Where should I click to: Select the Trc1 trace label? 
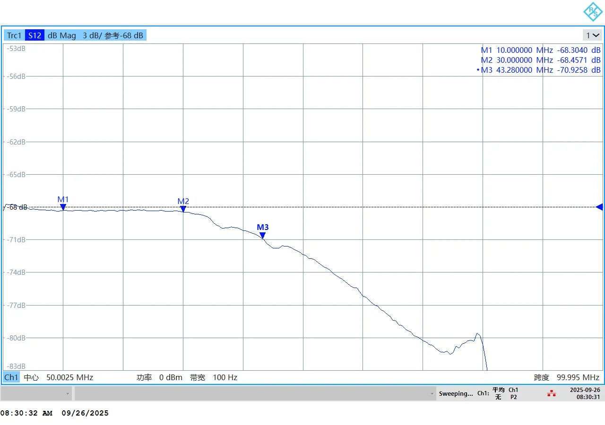click(14, 35)
